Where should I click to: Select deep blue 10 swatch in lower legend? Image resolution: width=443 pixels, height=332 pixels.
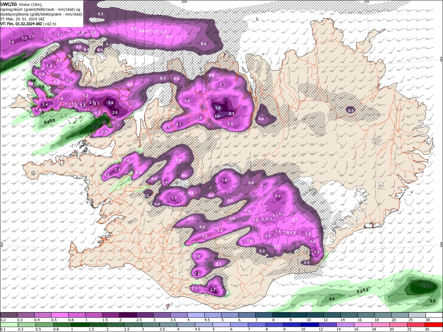click(309, 325)
